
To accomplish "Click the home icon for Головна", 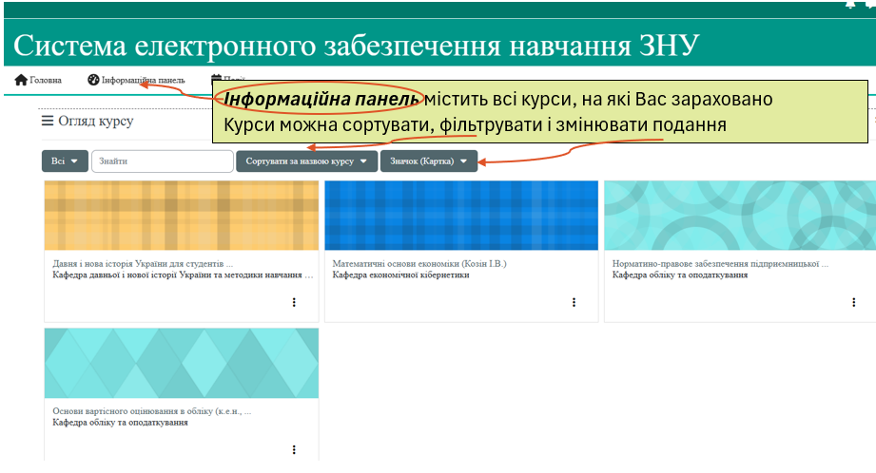I will 21,80.
